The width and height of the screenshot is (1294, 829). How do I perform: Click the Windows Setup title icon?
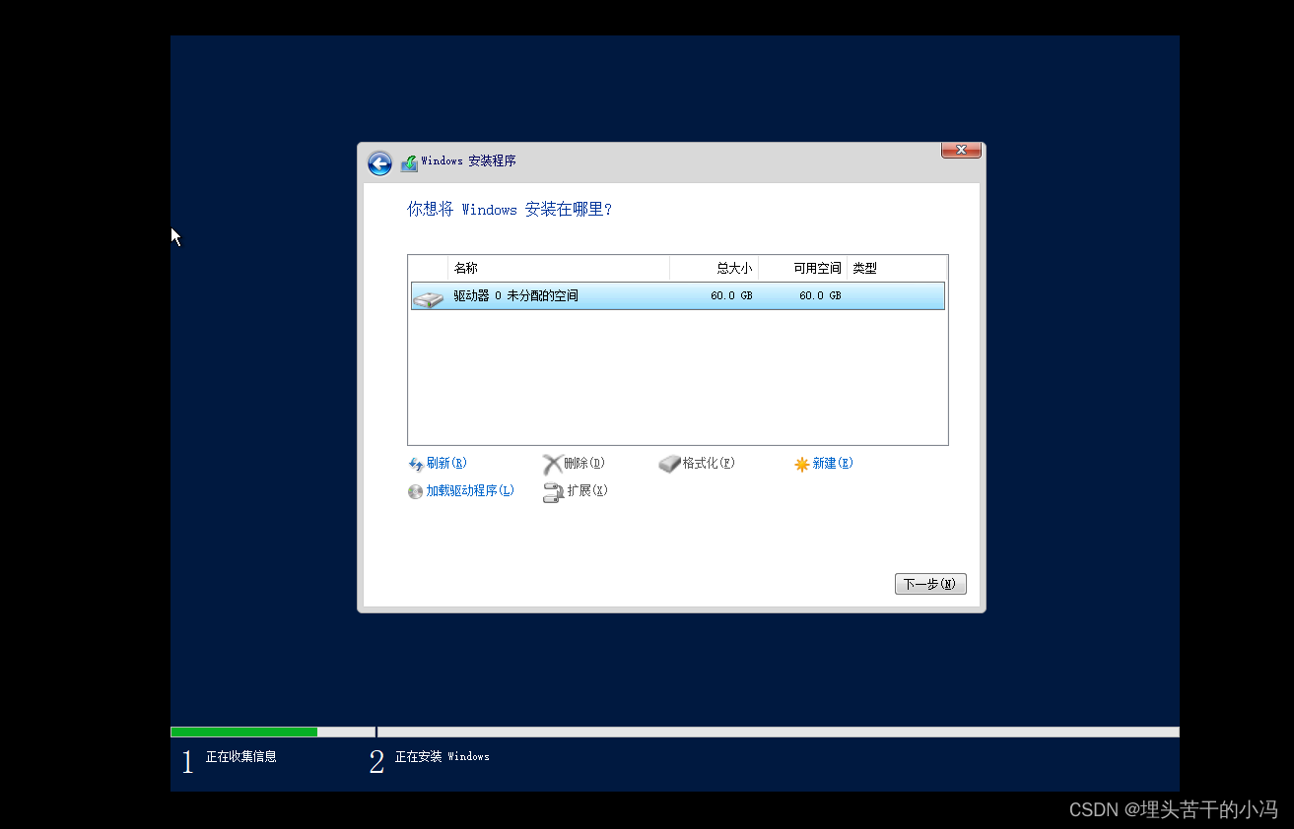click(x=409, y=163)
